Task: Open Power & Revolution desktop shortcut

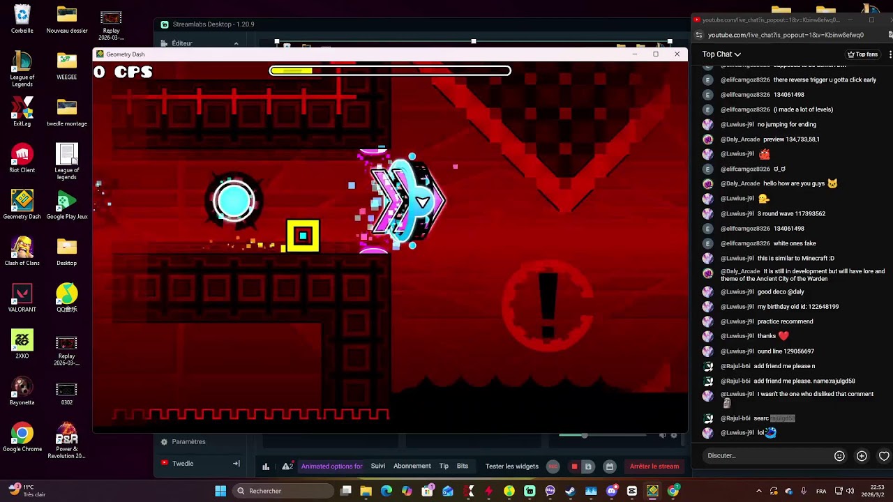Action: pyautogui.click(x=67, y=441)
